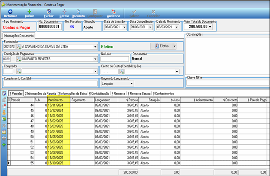Click the Fornecedor search magnifier icon
Viewport: 270px width, 176px height.
18,47
